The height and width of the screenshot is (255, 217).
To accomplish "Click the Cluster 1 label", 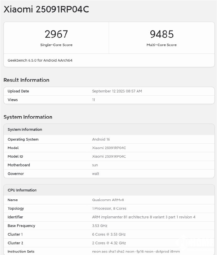I will [x=15, y=234].
